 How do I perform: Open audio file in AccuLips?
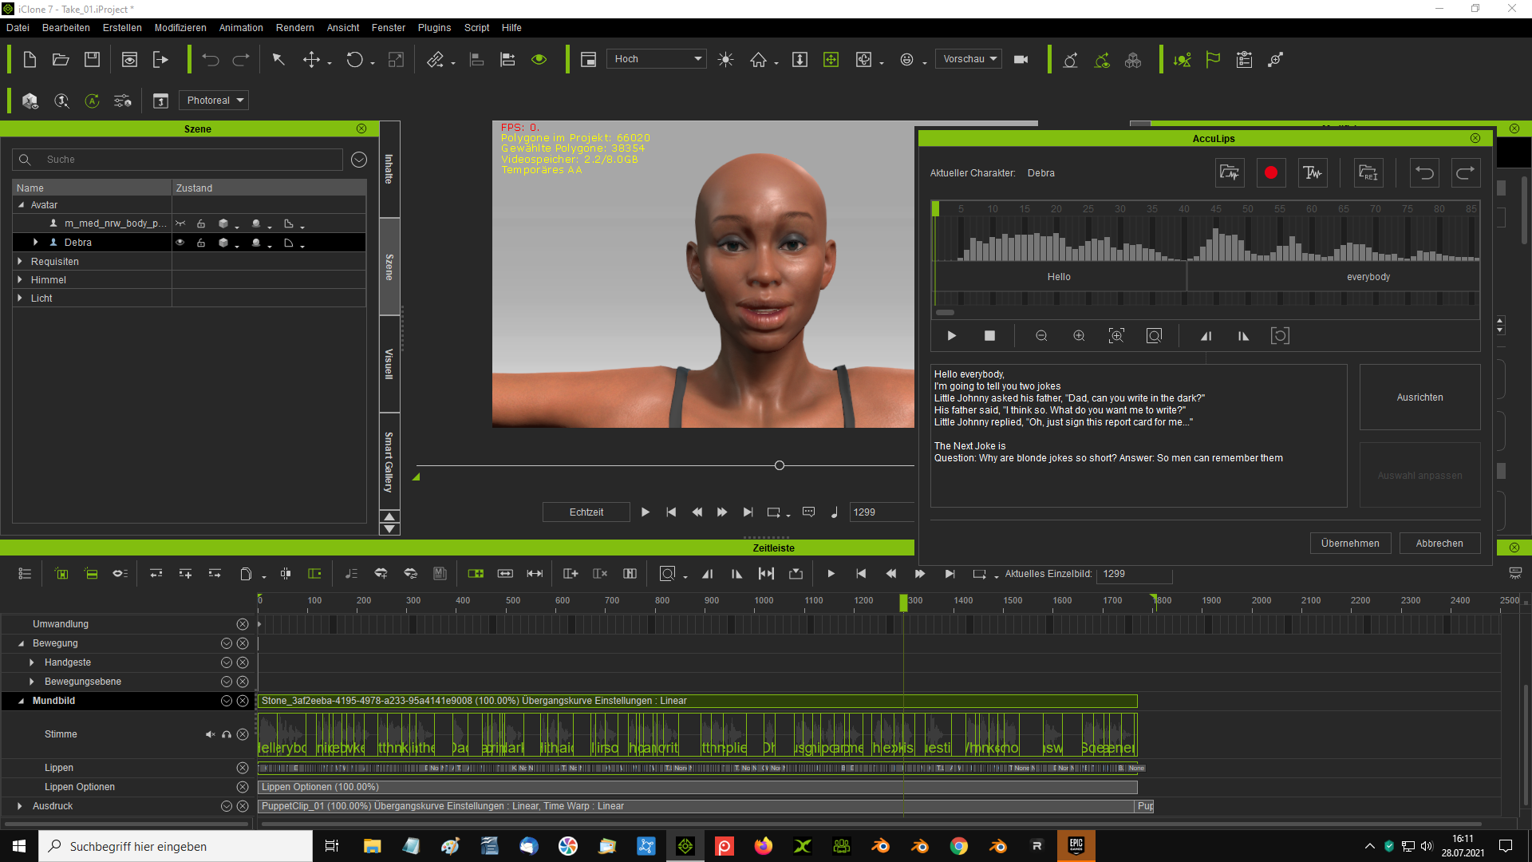click(1230, 172)
